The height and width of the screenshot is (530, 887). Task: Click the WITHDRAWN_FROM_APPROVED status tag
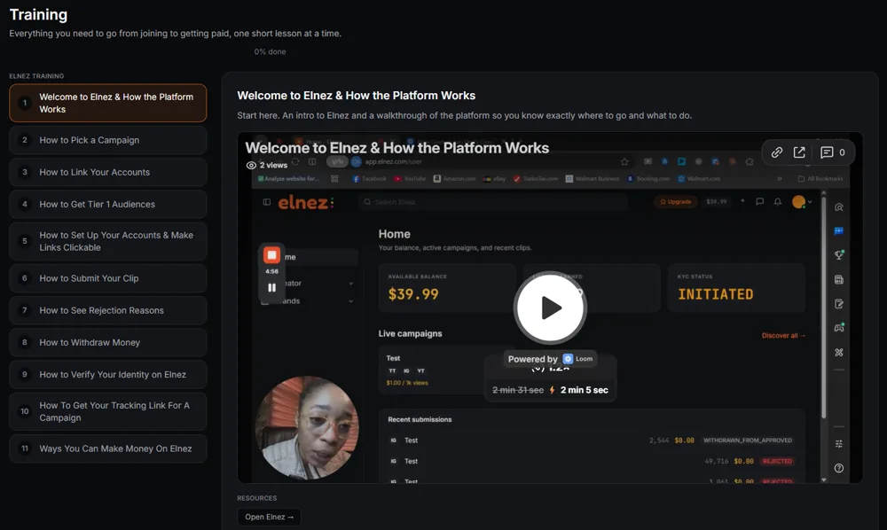[x=747, y=440]
